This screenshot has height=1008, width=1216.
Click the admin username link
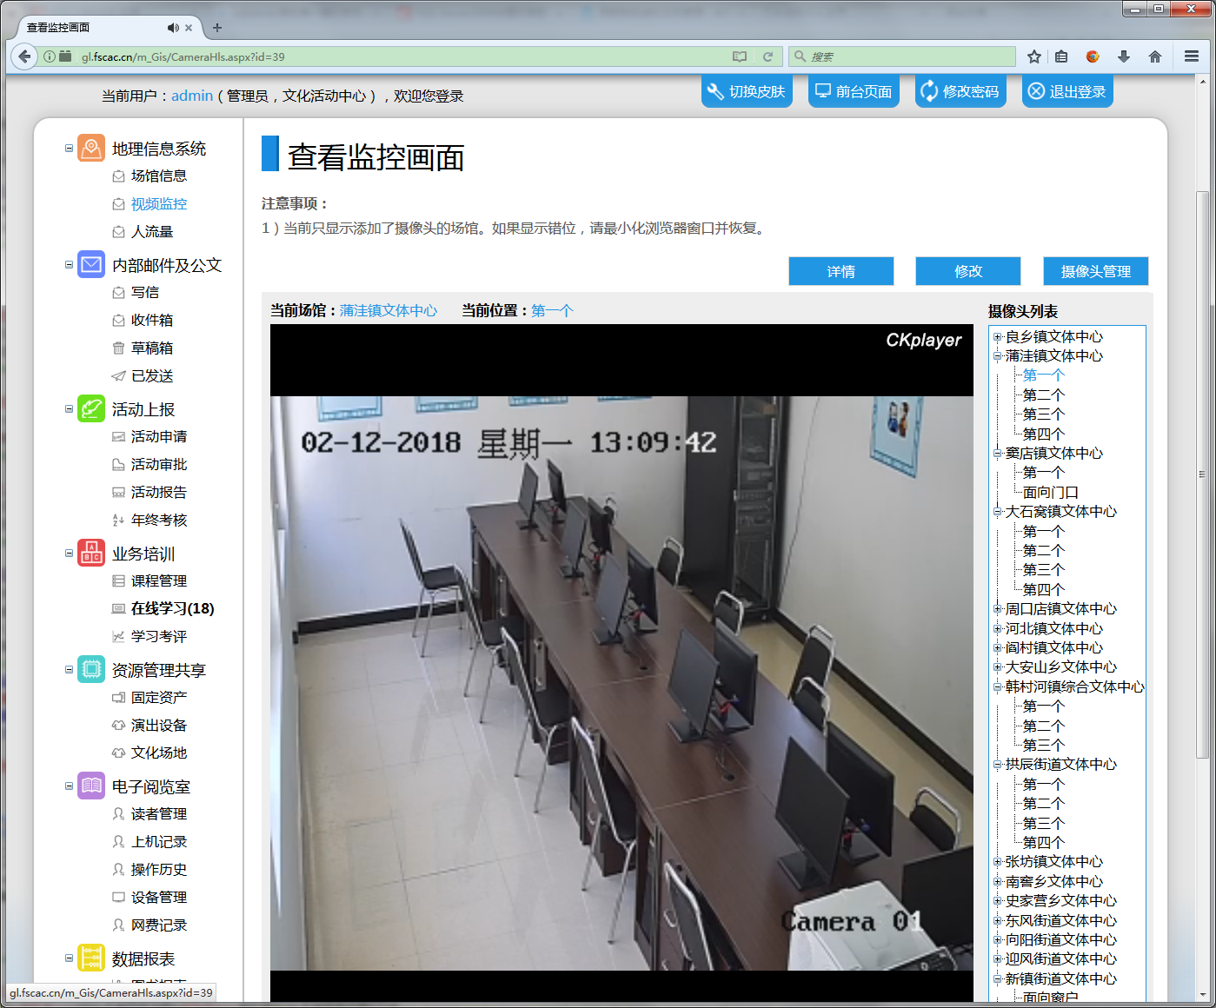coord(192,96)
